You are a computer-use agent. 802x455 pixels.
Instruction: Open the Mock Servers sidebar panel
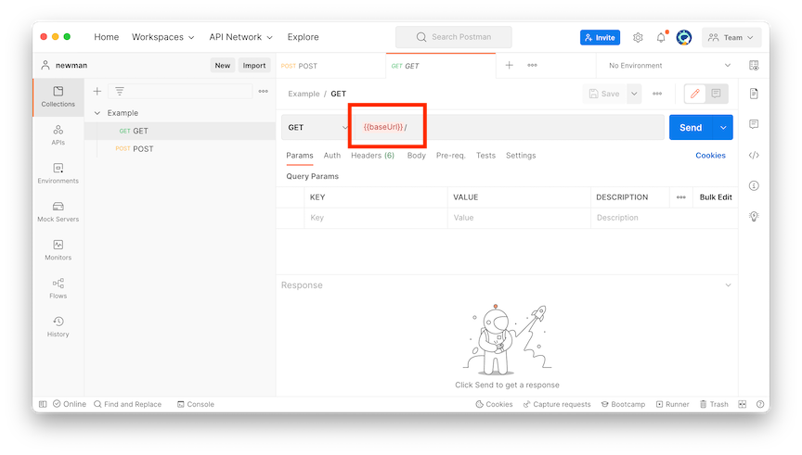[58, 211]
